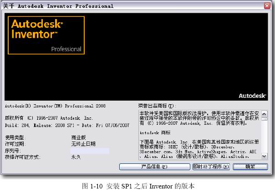The image size is (275, 193).
Task: Click the '序列号:' label
Action: click(x=13, y=151)
